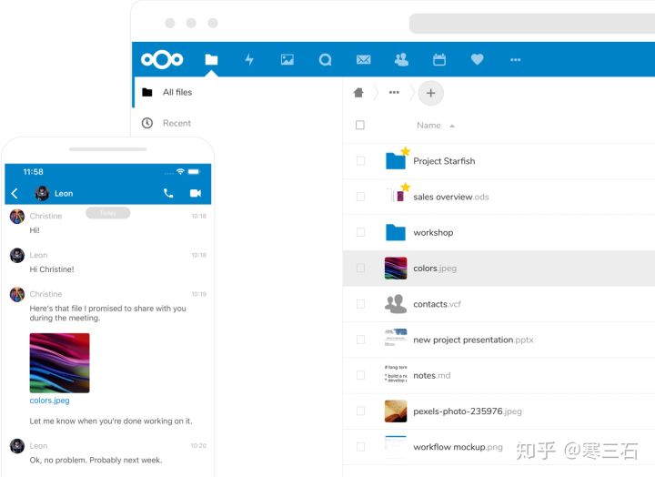The image size is (655, 477).
Task: Open the colors image thumbnail in chat
Action: pos(59,362)
